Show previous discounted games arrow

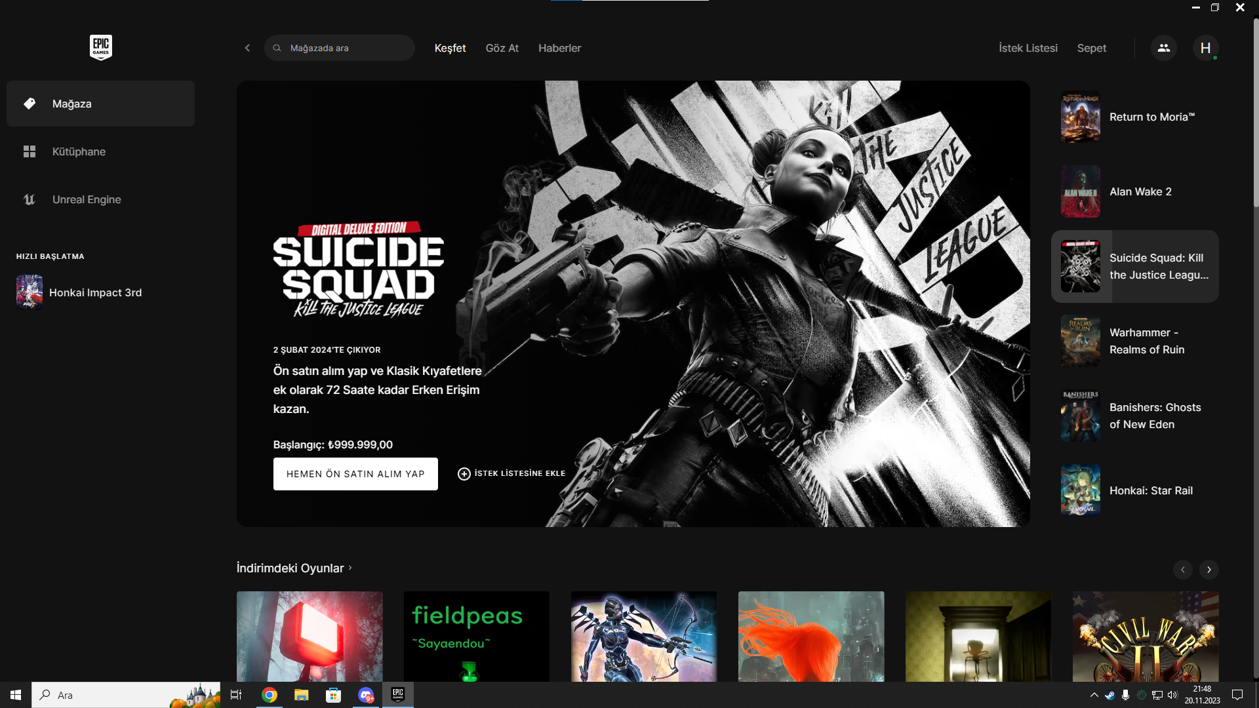coord(1182,569)
